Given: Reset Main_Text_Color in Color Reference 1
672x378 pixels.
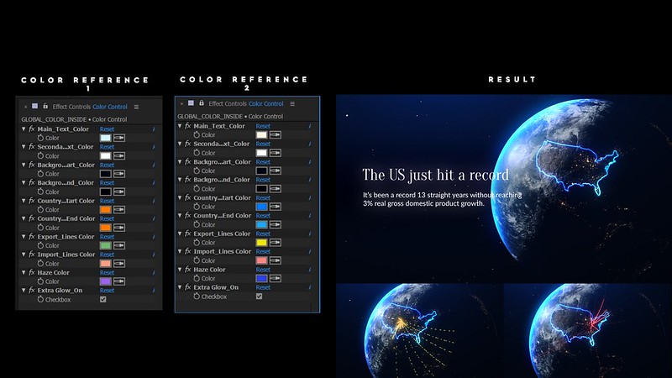Looking at the screenshot, I should coord(107,129).
